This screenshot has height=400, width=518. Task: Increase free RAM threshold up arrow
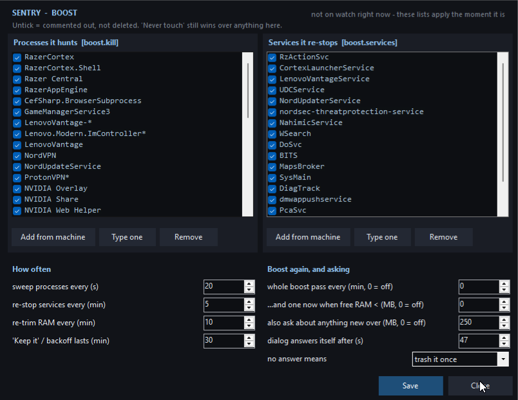point(504,301)
